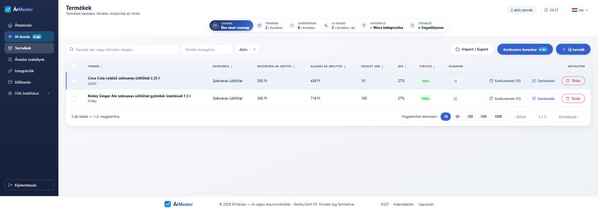Click the search field for name or SKU
This screenshot has height=212, width=598.
[x=122, y=49]
